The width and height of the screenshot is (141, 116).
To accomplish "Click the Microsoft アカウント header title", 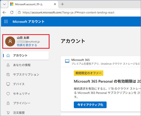I will click(x=29, y=22).
